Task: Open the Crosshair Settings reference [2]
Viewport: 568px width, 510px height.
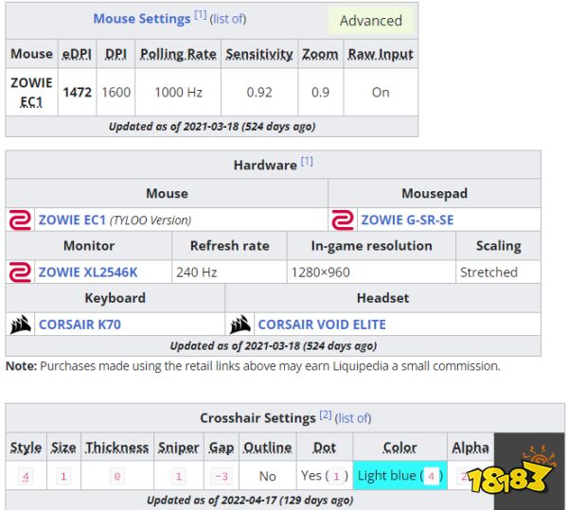Action: click(x=326, y=414)
